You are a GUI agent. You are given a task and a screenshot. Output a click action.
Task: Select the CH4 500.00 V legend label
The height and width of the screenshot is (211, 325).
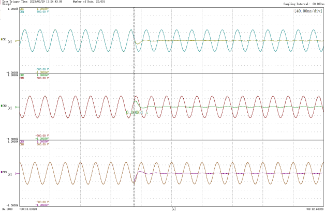pos(31,12)
